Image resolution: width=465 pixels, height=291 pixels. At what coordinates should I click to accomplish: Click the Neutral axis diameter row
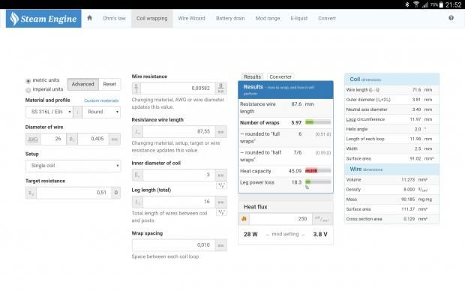(391, 109)
